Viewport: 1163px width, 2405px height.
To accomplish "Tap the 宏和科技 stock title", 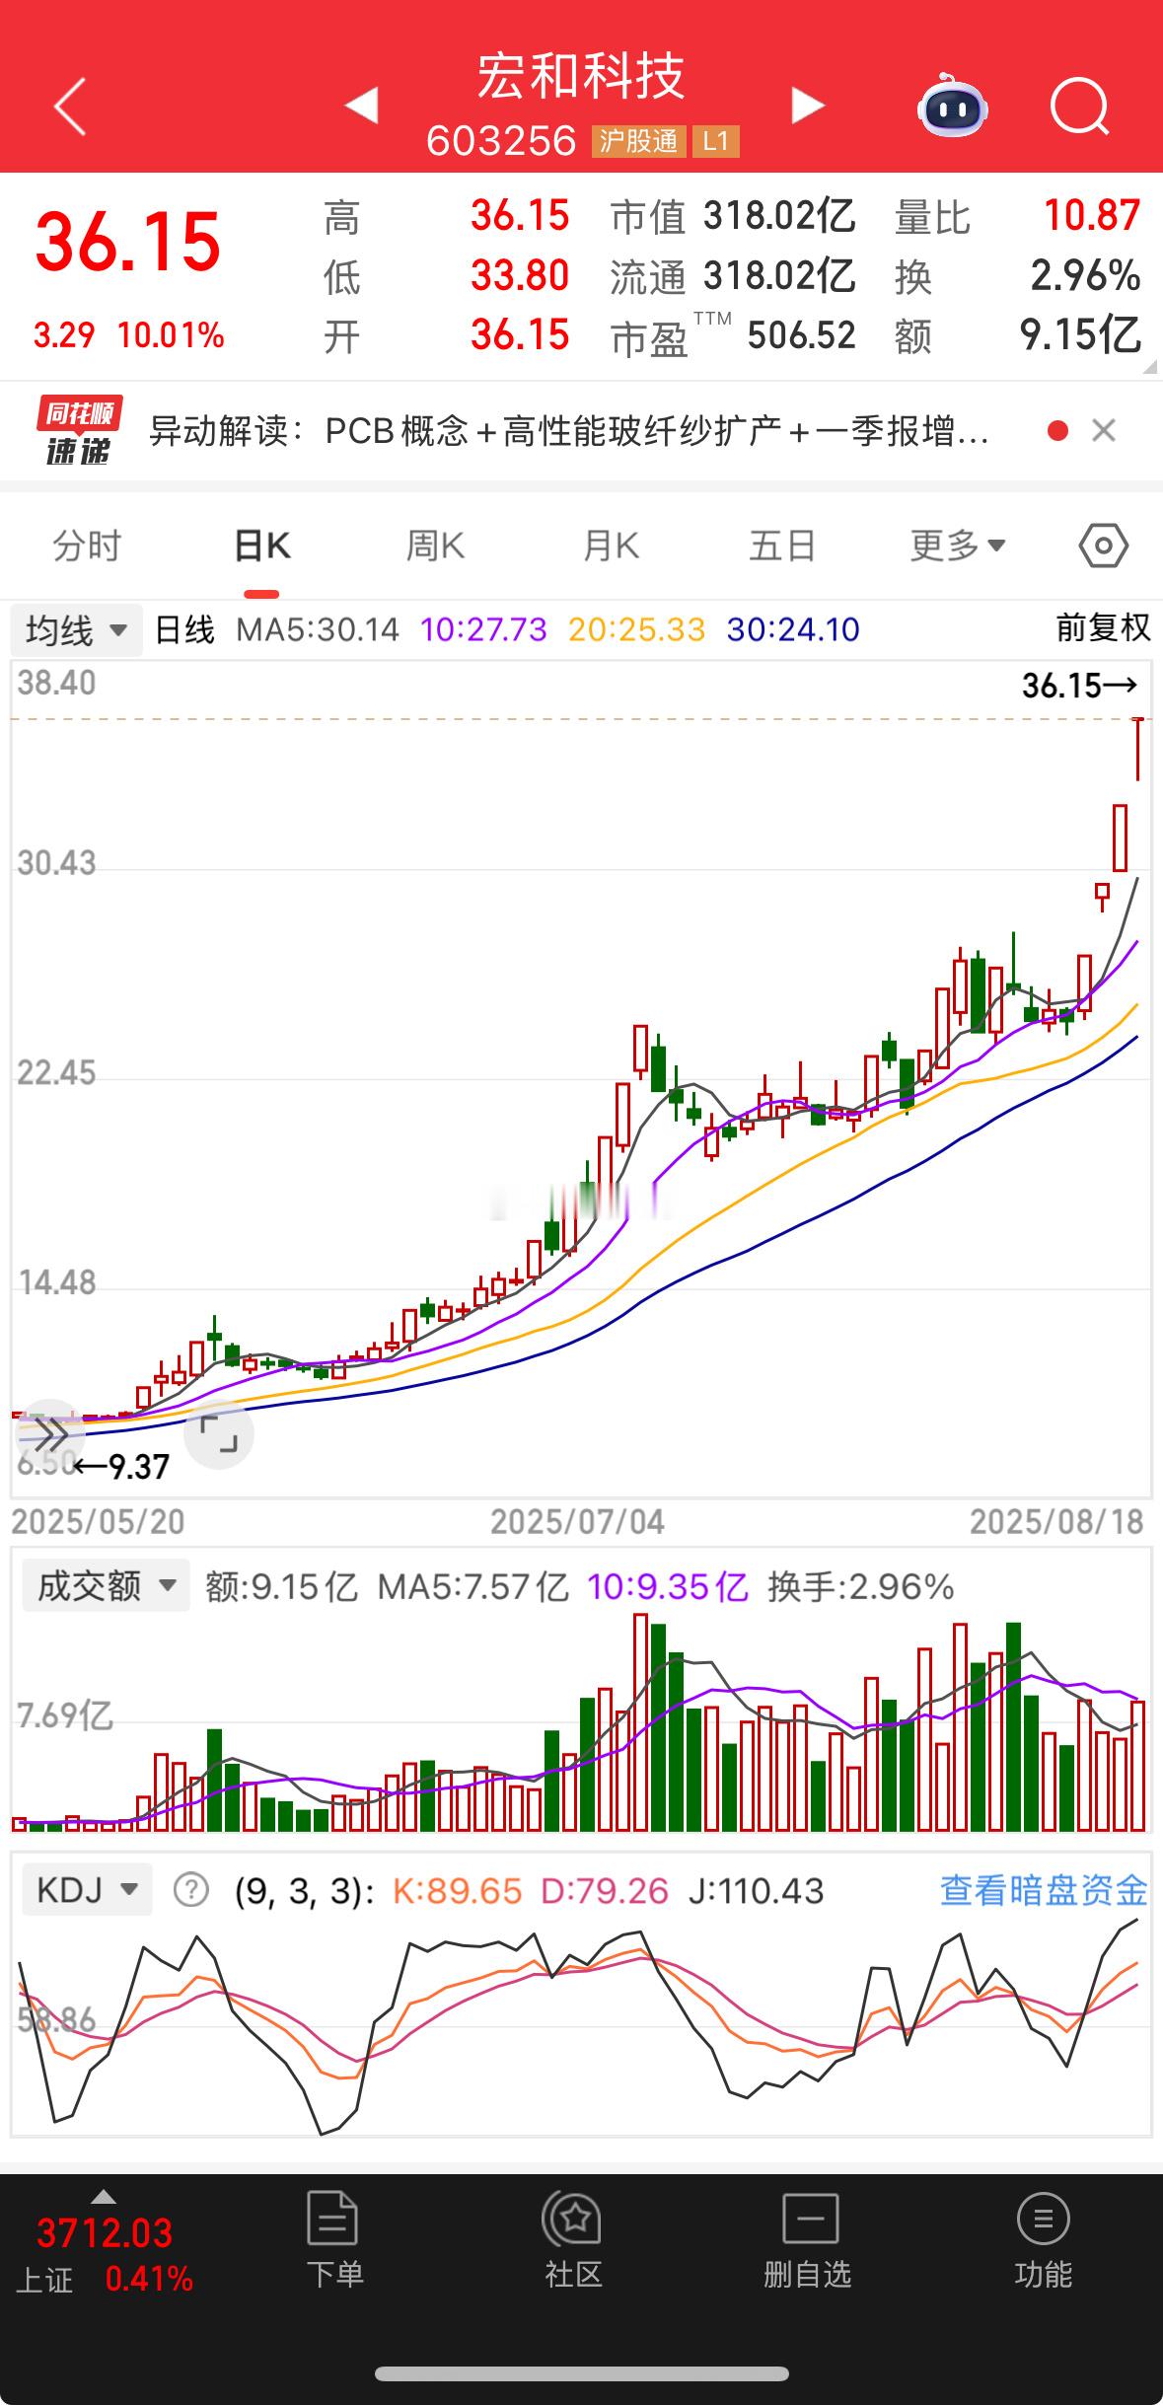I will pos(581,77).
